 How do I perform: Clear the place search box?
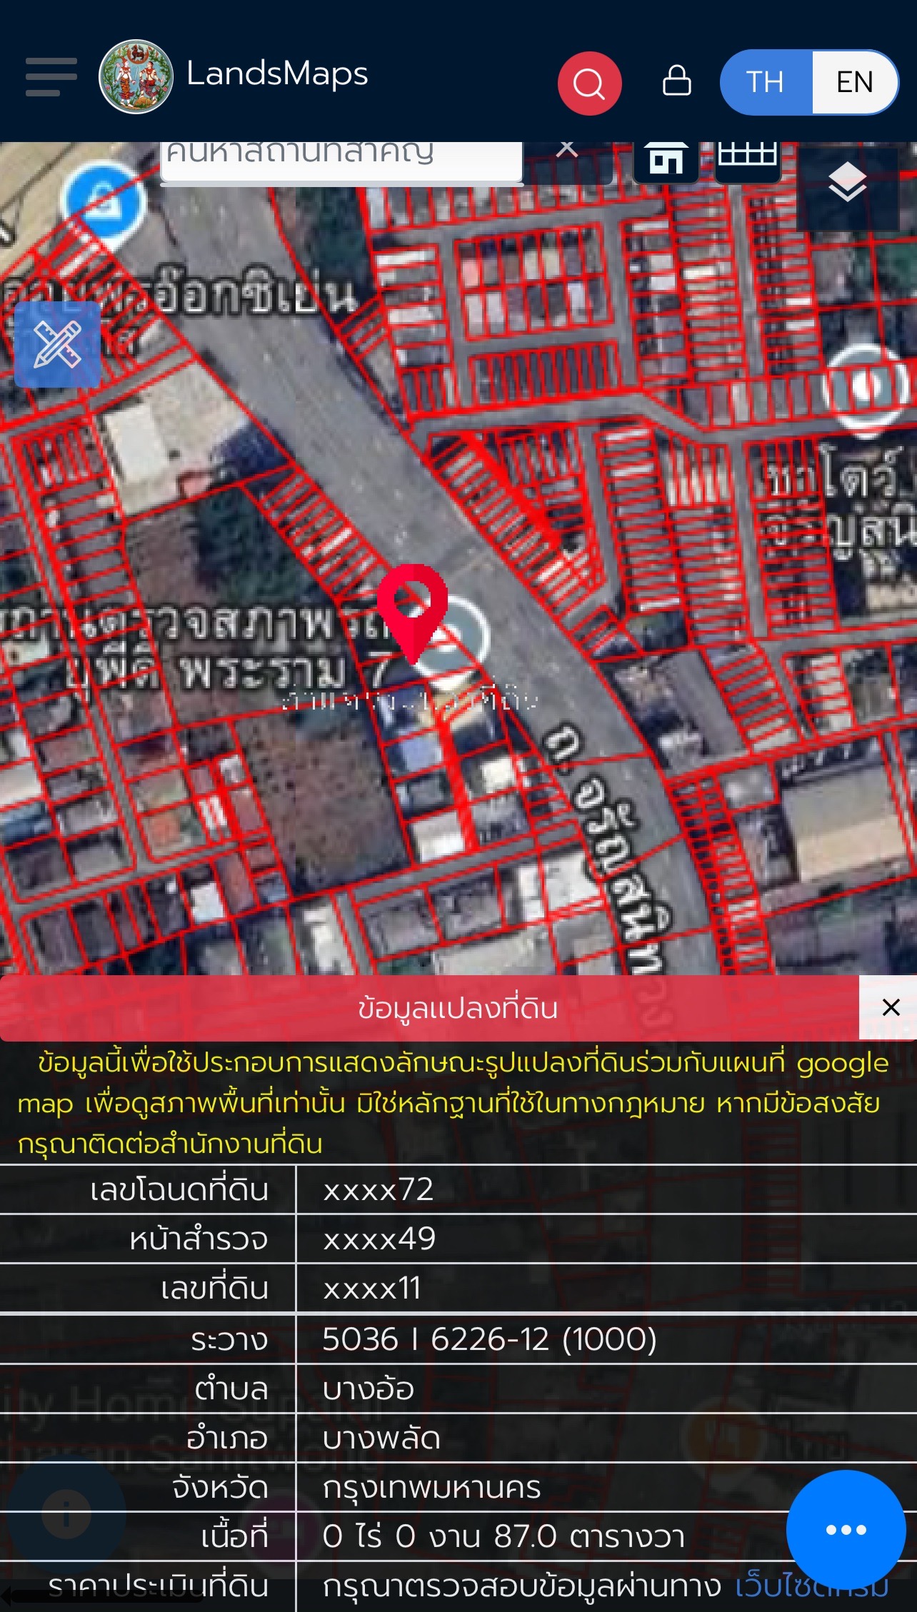click(x=567, y=149)
